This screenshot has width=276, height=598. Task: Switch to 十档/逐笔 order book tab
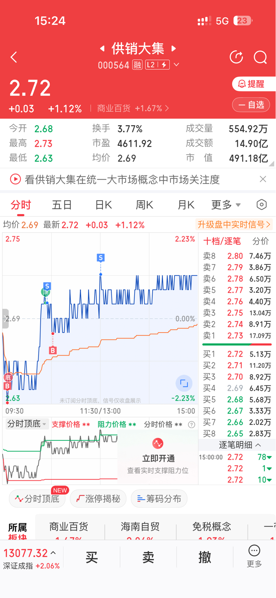(x=222, y=241)
